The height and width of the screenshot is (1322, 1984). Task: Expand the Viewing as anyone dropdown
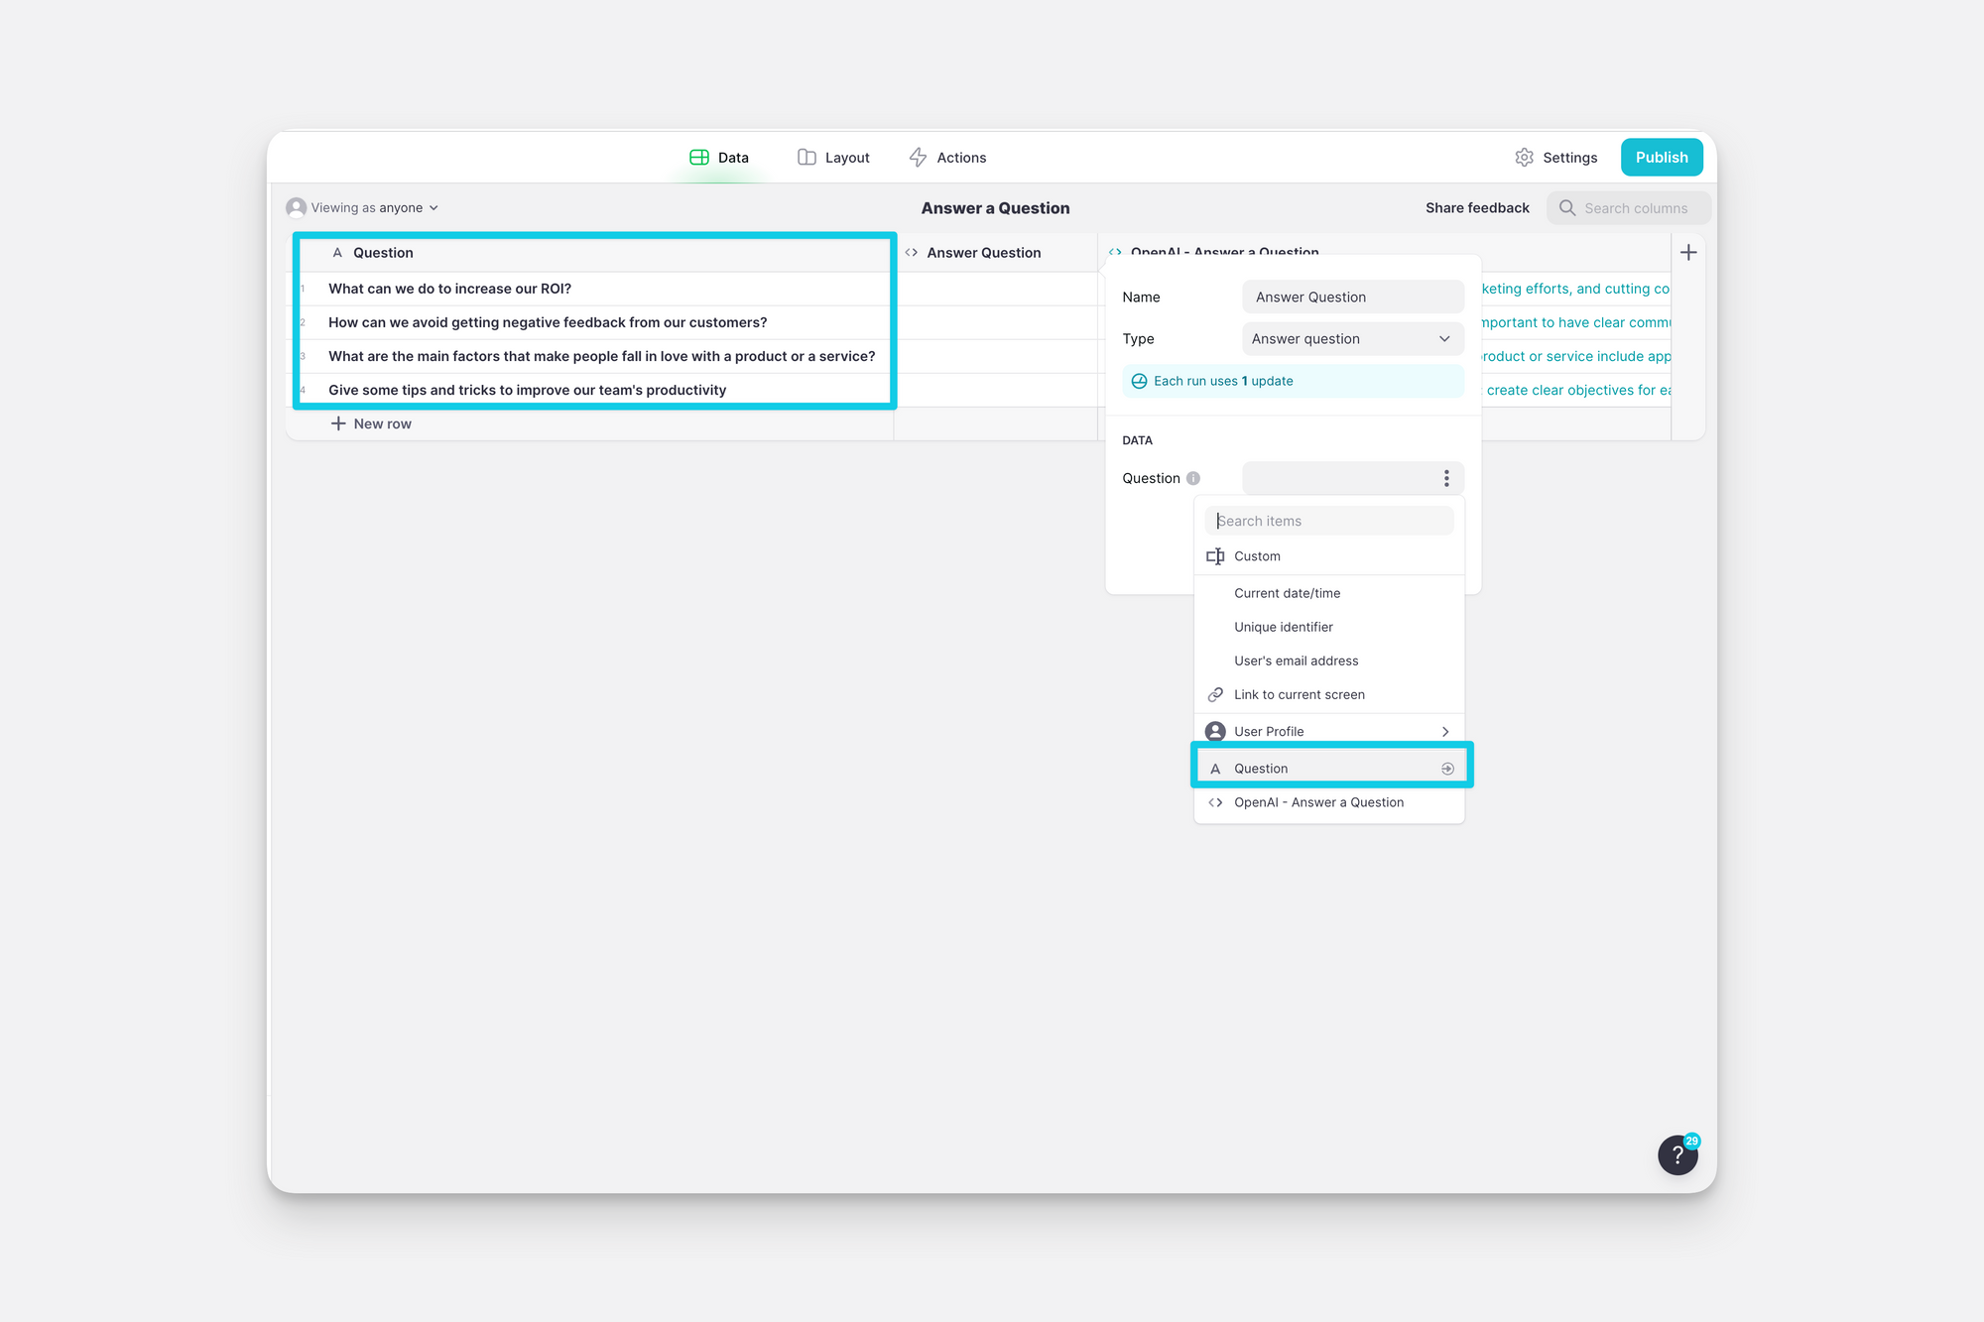[x=363, y=208]
